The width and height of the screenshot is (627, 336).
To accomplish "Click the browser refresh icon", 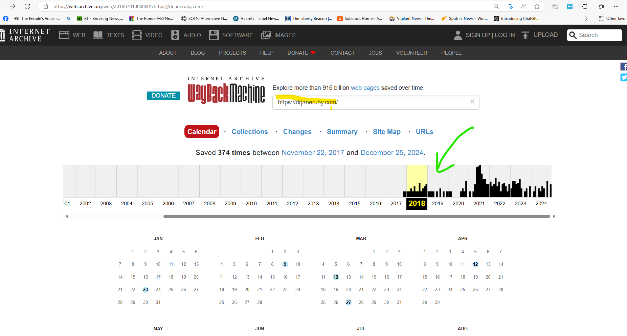I will pos(27,6).
